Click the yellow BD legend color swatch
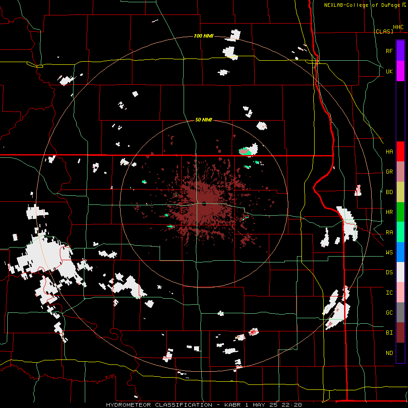This screenshot has height=408, width=408. (x=400, y=192)
